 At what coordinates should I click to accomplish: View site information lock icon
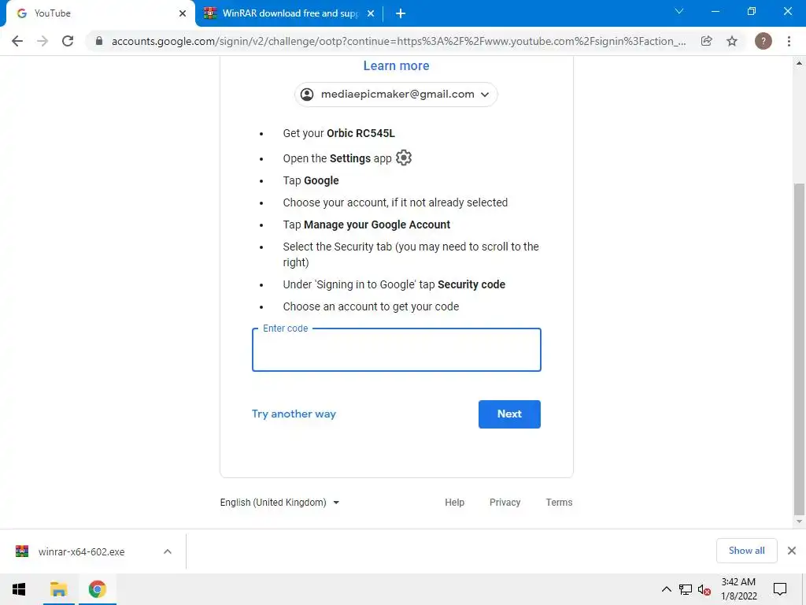coord(99,41)
